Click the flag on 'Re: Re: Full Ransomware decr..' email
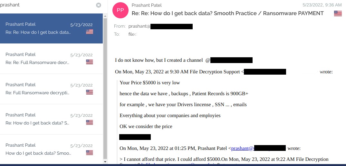The image size is (346, 166). coord(90,62)
